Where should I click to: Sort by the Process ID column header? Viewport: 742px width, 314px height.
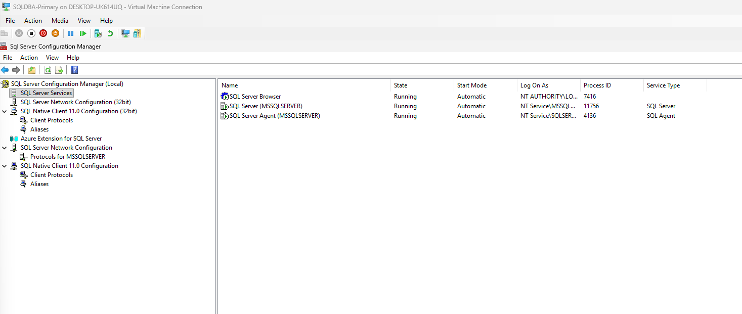[x=612, y=85]
